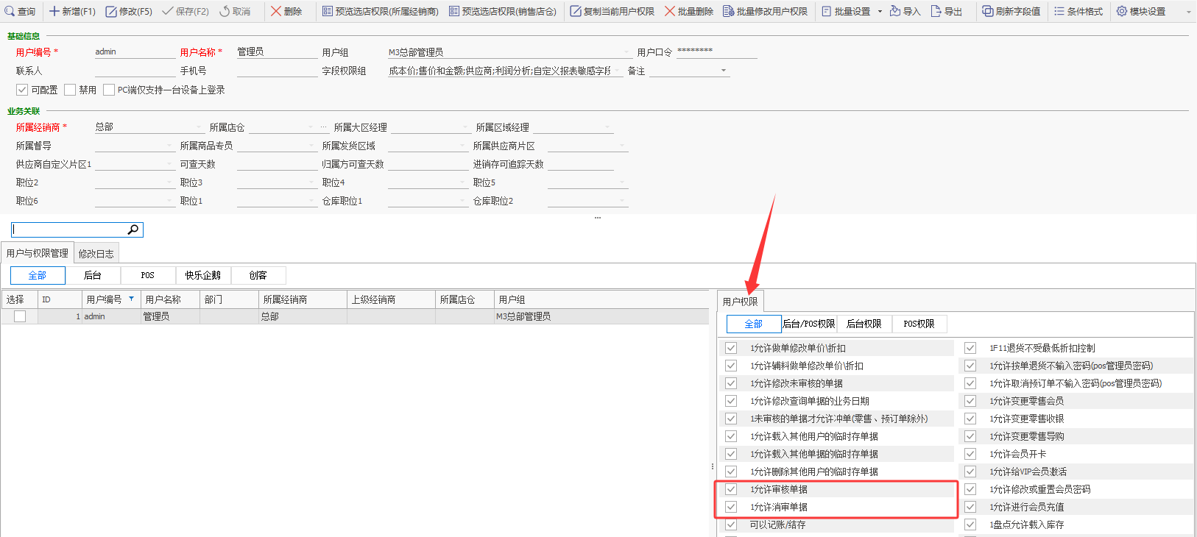1197x537 pixels.
Task: Enable the 禁用 checkbox
Action: point(70,90)
